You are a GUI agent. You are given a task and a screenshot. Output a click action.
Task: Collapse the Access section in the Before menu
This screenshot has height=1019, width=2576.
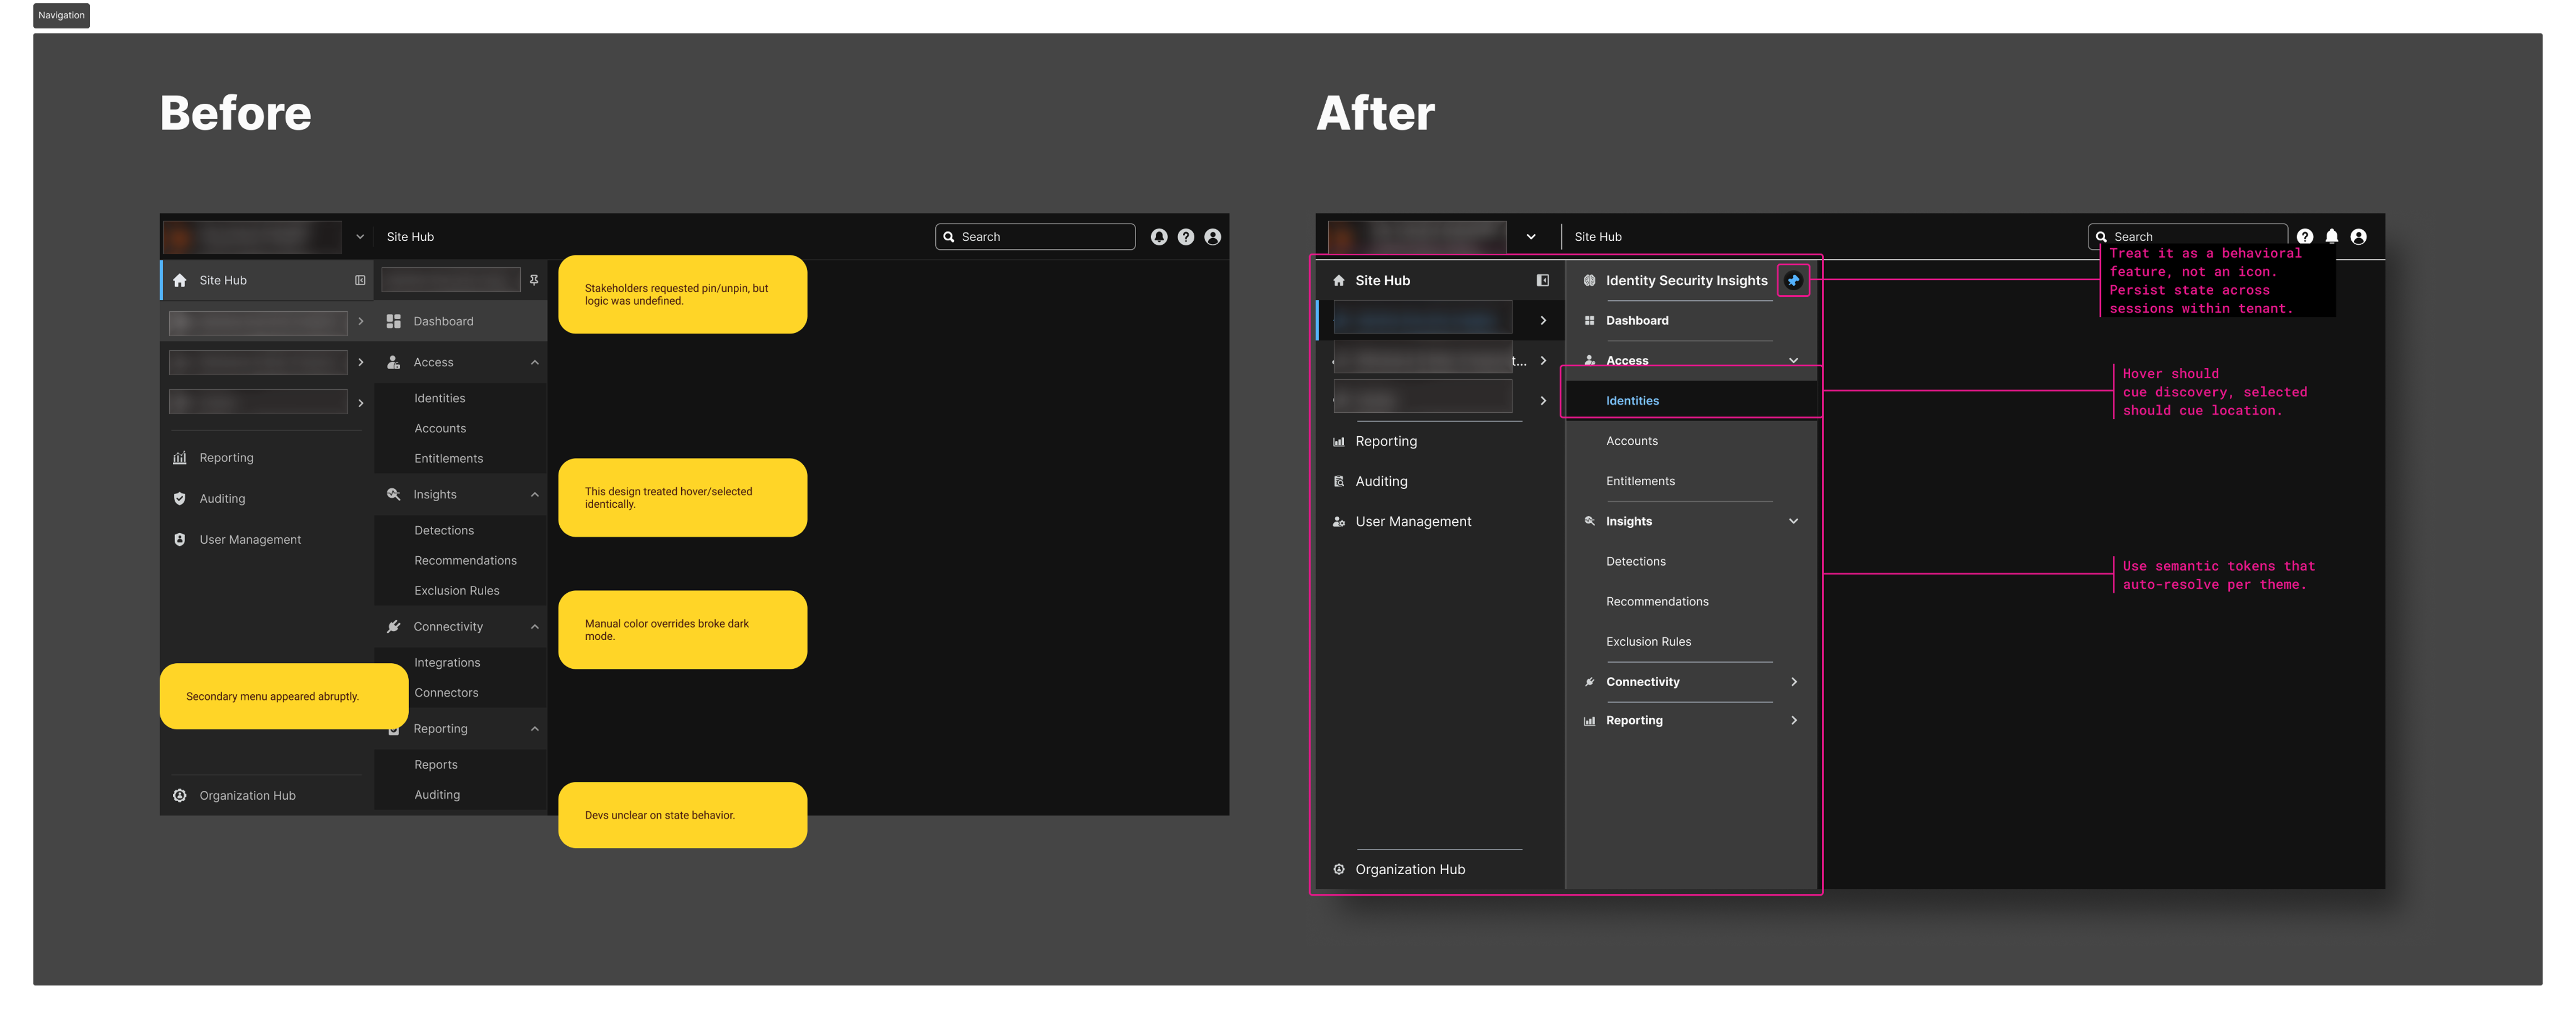point(535,362)
